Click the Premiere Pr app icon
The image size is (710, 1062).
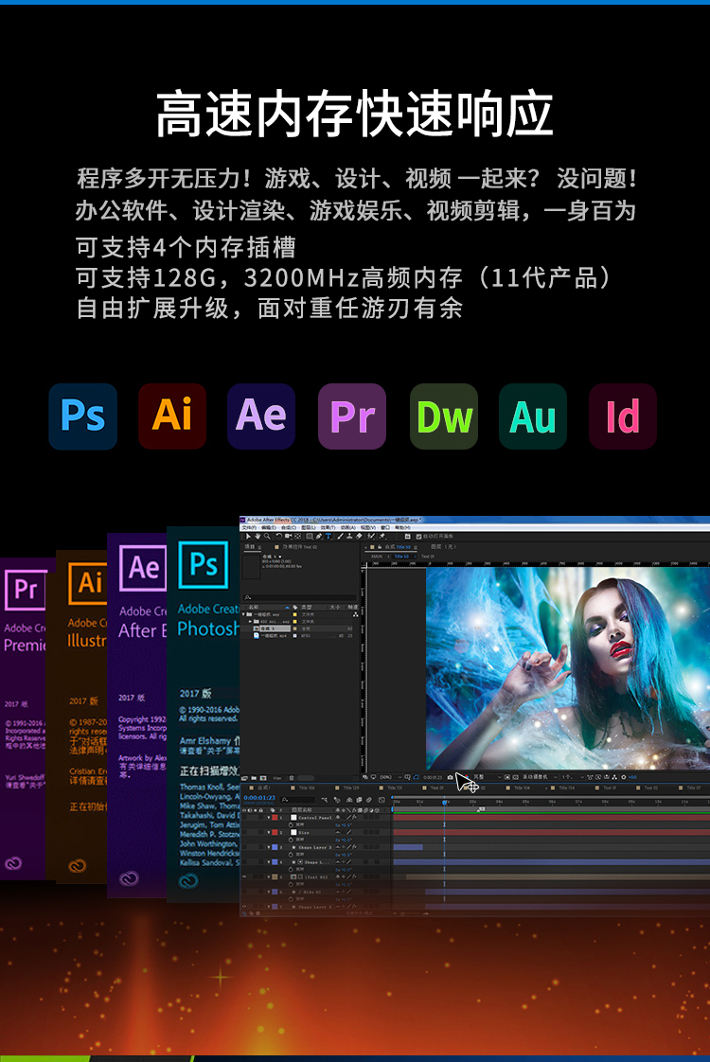(352, 416)
